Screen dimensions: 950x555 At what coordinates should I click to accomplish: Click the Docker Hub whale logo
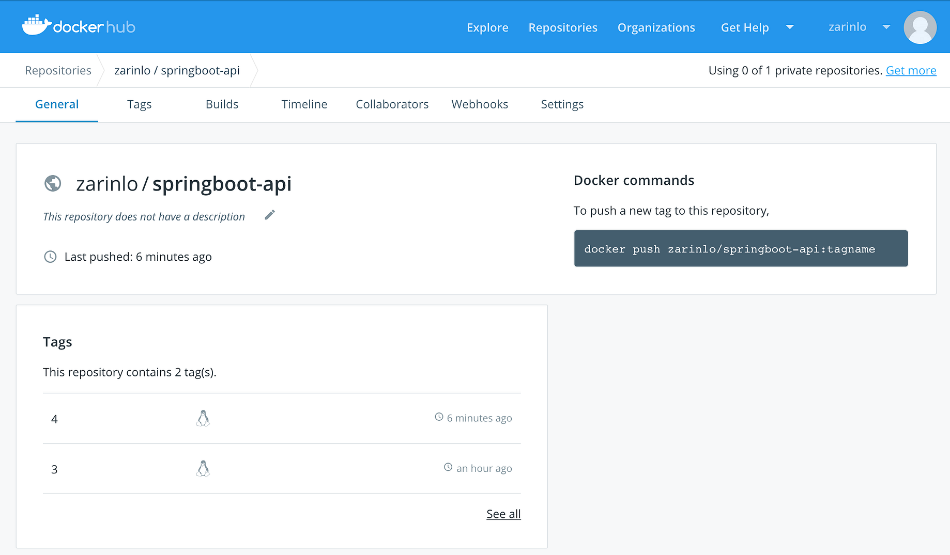[x=79, y=26]
